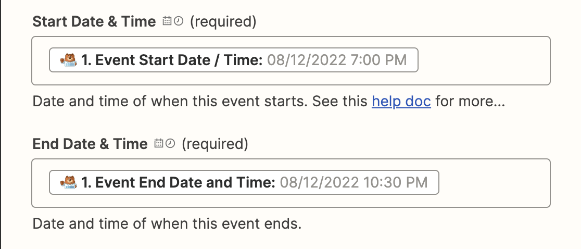The image size is (581, 249).
Task: Click the WPForms mascot icon in Event Start pill
Action: tap(69, 60)
